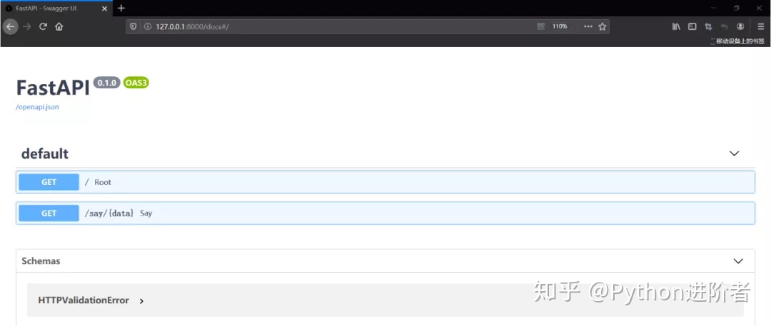Image resolution: width=771 pixels, height=326 pixels.
Task: Show site information via the info icon
Action: tap(147, 26)
